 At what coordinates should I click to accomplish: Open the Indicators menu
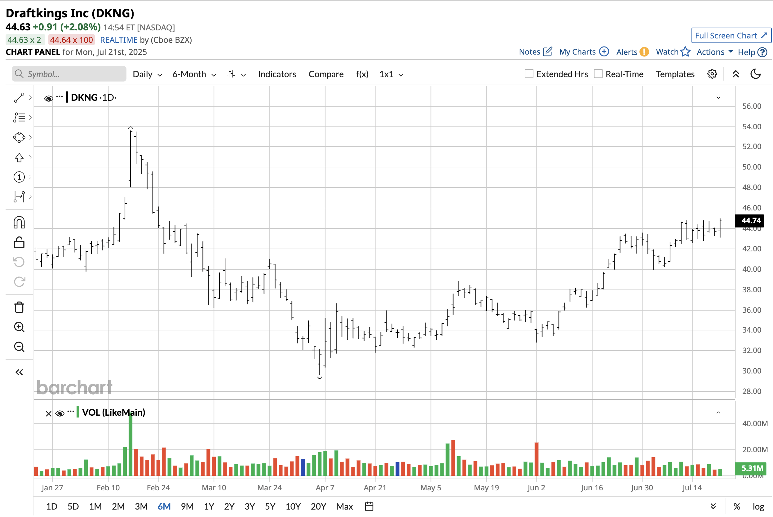(277, 74)
